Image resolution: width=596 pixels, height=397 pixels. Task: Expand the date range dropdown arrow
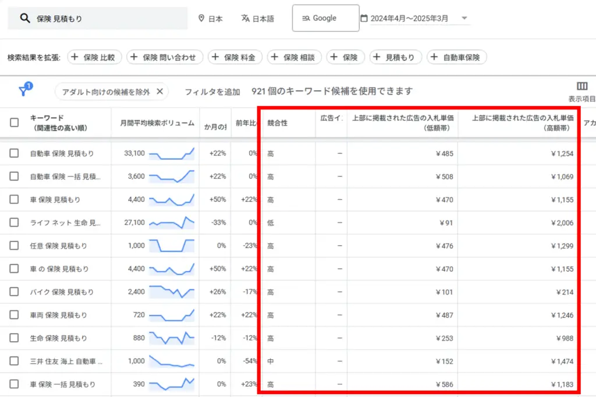coord(464,18)
